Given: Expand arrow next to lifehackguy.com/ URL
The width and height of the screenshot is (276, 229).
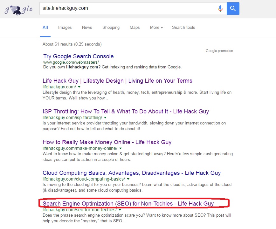Looking at the screenshot, I should click(x=79, y=87).
